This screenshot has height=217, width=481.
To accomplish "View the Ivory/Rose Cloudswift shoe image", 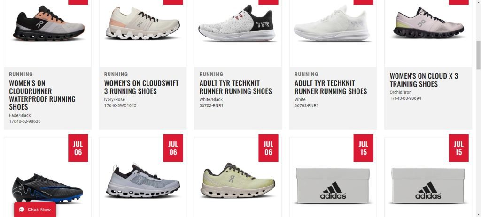I will [143, 23].
